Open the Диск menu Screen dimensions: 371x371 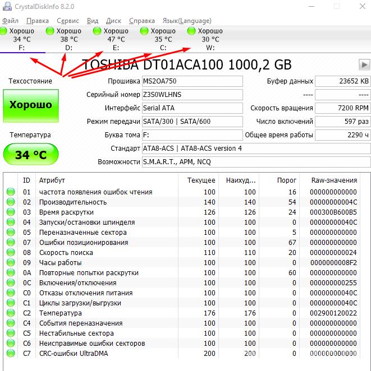point(113,21)
